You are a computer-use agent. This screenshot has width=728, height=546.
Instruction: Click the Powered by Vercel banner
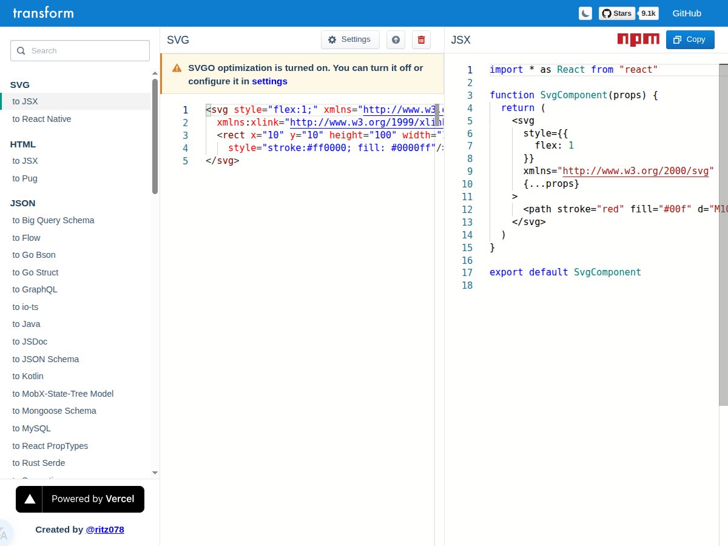[80, 499]
